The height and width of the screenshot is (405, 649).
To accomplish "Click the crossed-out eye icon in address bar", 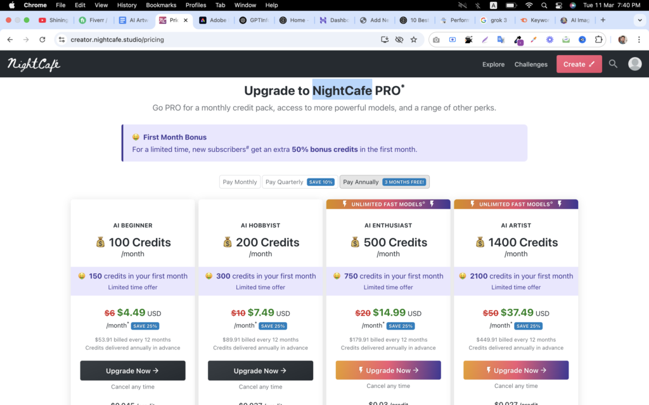I will (399, 40).
